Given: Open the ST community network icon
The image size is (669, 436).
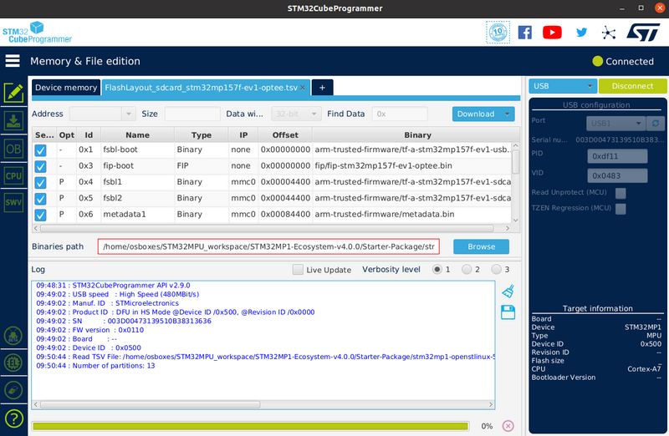Looking at the screenshot, I should pyautogui.click(x=609, y=33).
